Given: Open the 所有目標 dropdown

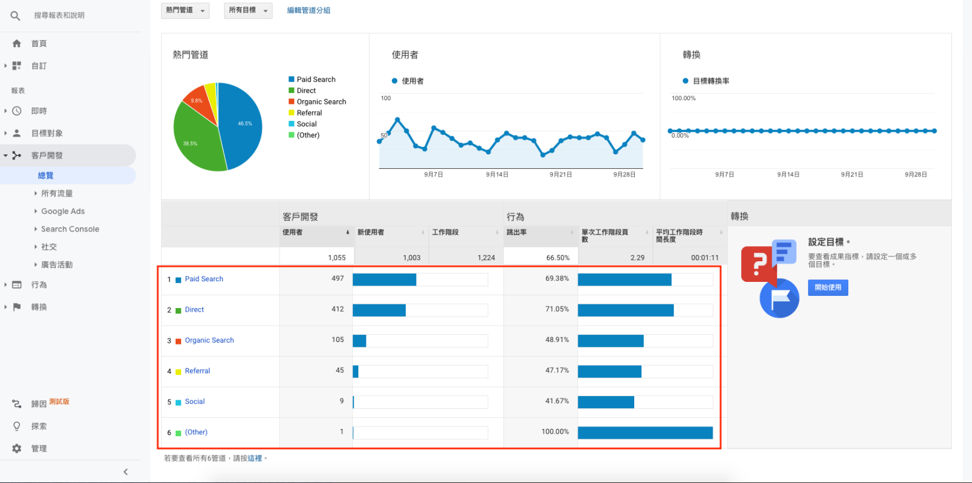Looking at the screenshot, I should [248, 10].
